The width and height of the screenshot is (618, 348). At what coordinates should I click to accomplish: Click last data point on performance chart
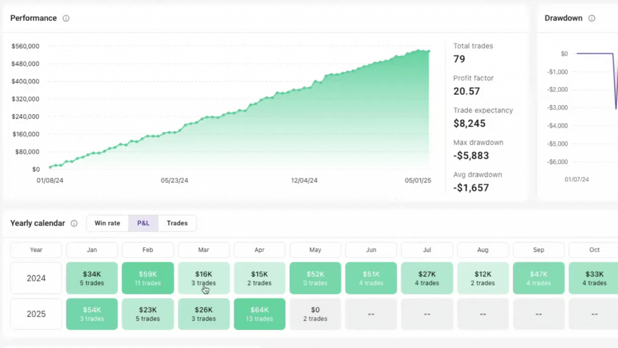tap(428, 51)
